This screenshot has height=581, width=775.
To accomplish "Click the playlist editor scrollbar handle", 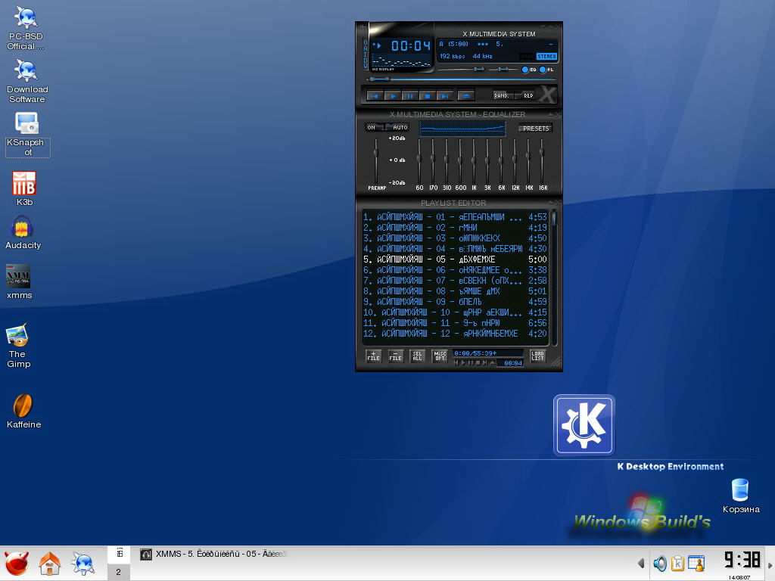I will (554, 219).
